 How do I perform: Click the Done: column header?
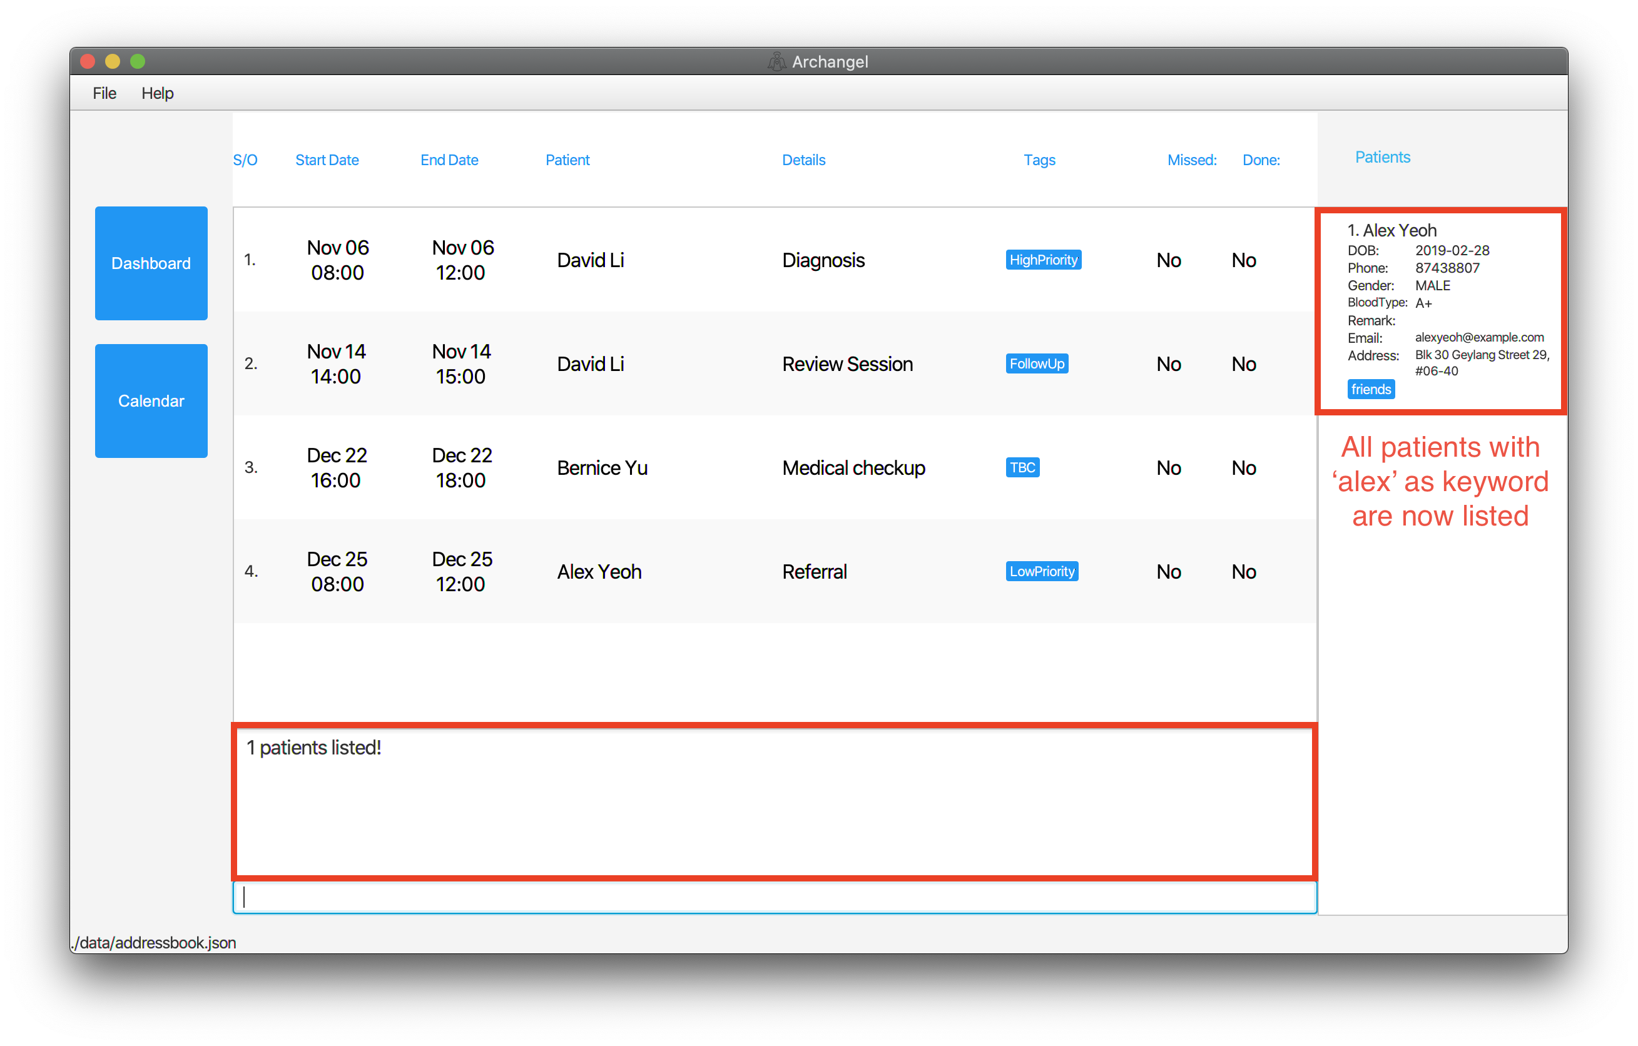1261,160
